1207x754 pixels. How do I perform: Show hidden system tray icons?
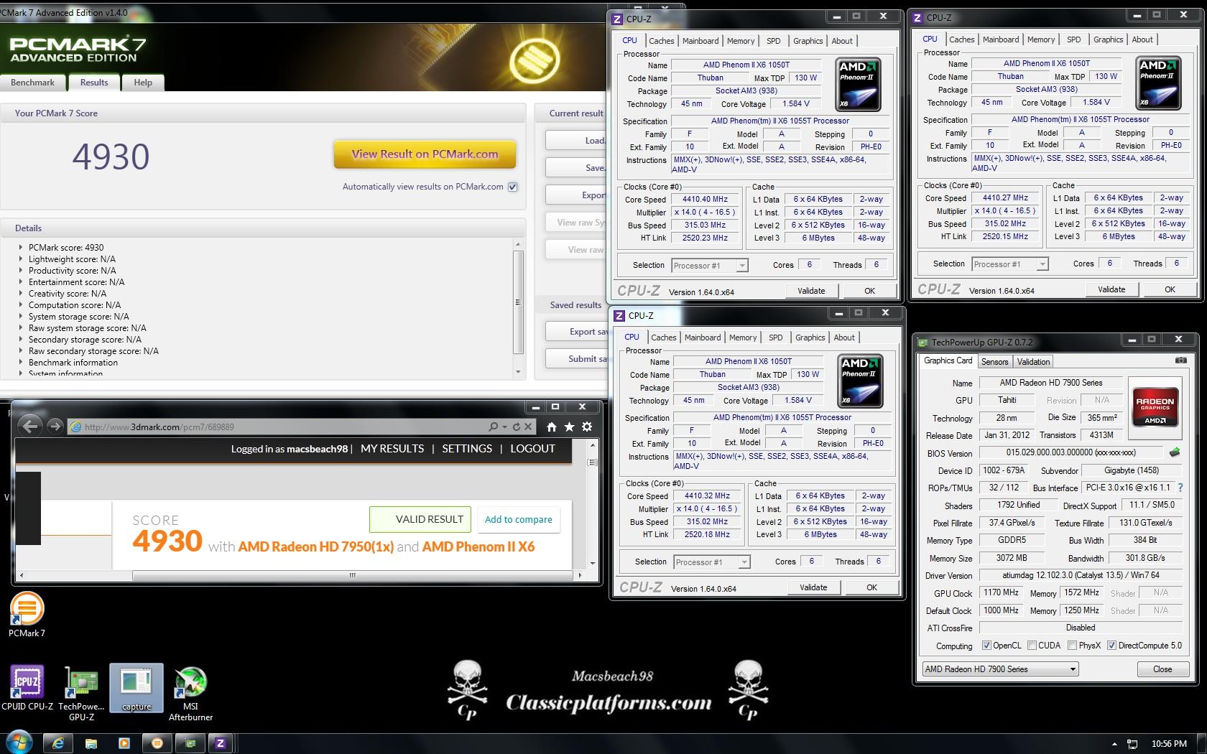(1114, 744)
